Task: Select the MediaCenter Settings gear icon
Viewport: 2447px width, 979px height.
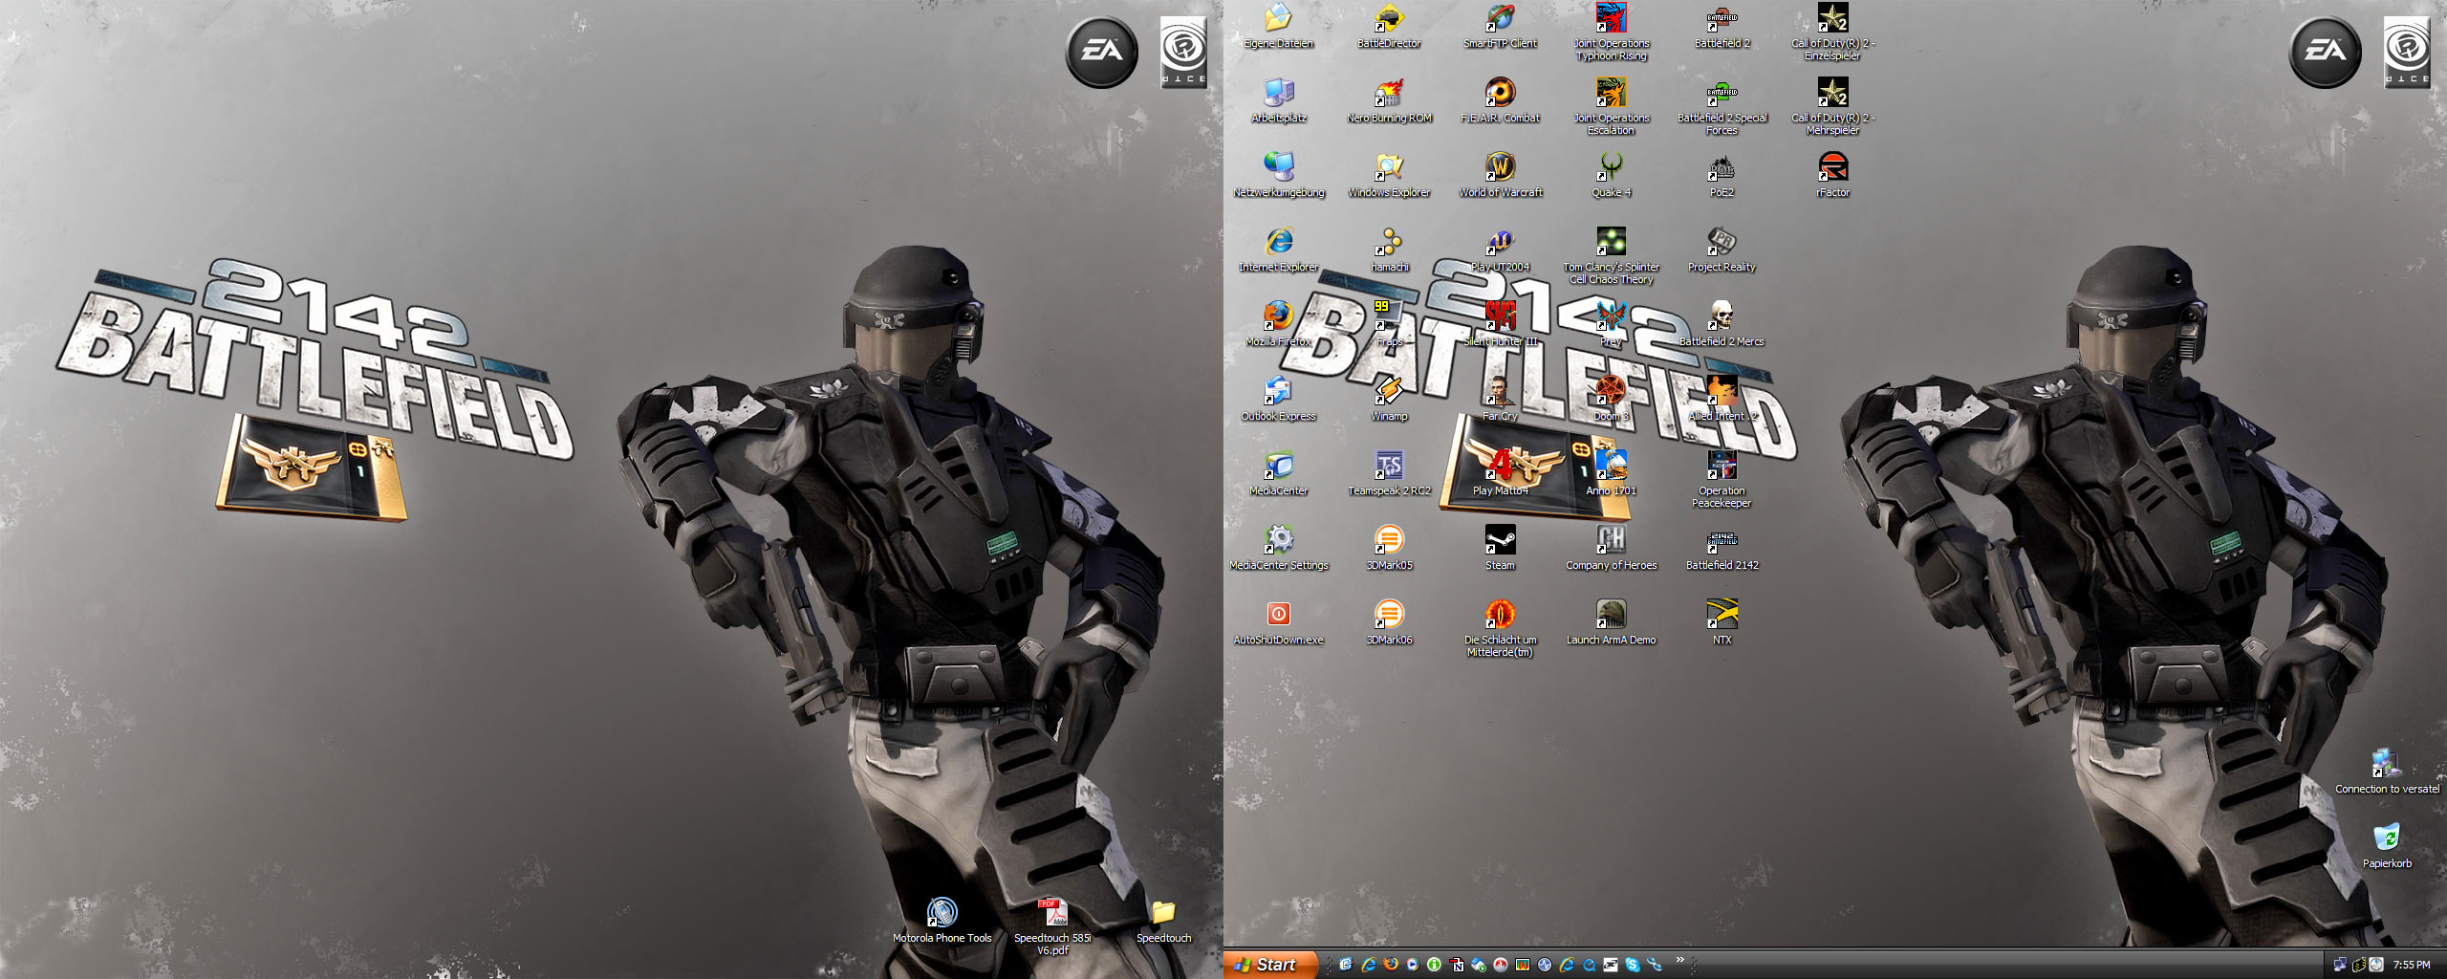Action: tap(1278, 548)
